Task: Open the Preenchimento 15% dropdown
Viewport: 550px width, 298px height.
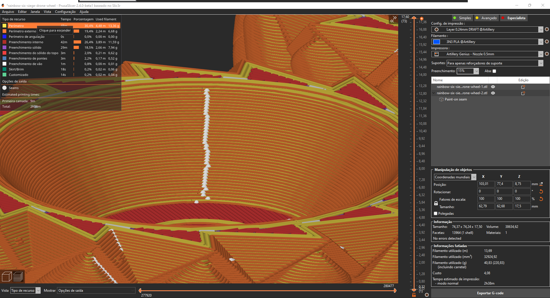Action: pyautogui.click(x=476, y=71)
